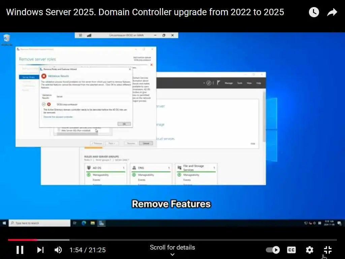Restore down the VM connection bar
The width and height of the screenshot is (345, 259).
coord(164,35)
